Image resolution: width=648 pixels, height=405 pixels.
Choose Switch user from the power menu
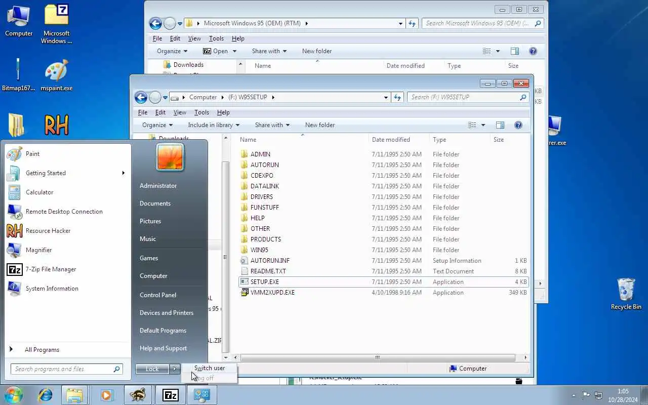tap(210, 368)
